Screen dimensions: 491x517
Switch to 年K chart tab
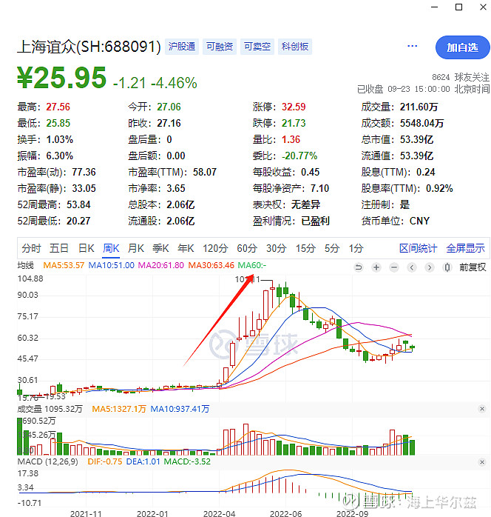(186, 248)
